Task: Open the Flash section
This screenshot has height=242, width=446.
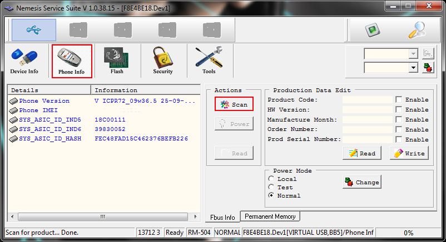Action: pos(117,61)
